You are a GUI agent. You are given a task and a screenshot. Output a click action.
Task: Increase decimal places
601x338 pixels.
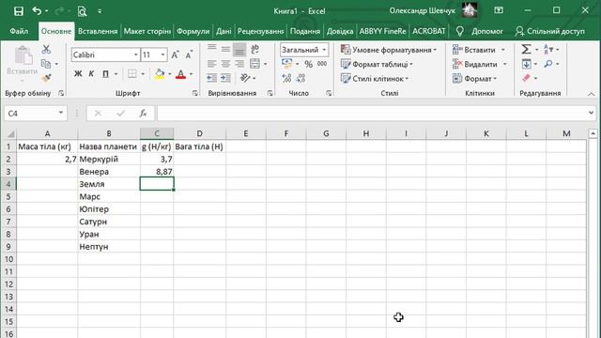tap(286, 78)
